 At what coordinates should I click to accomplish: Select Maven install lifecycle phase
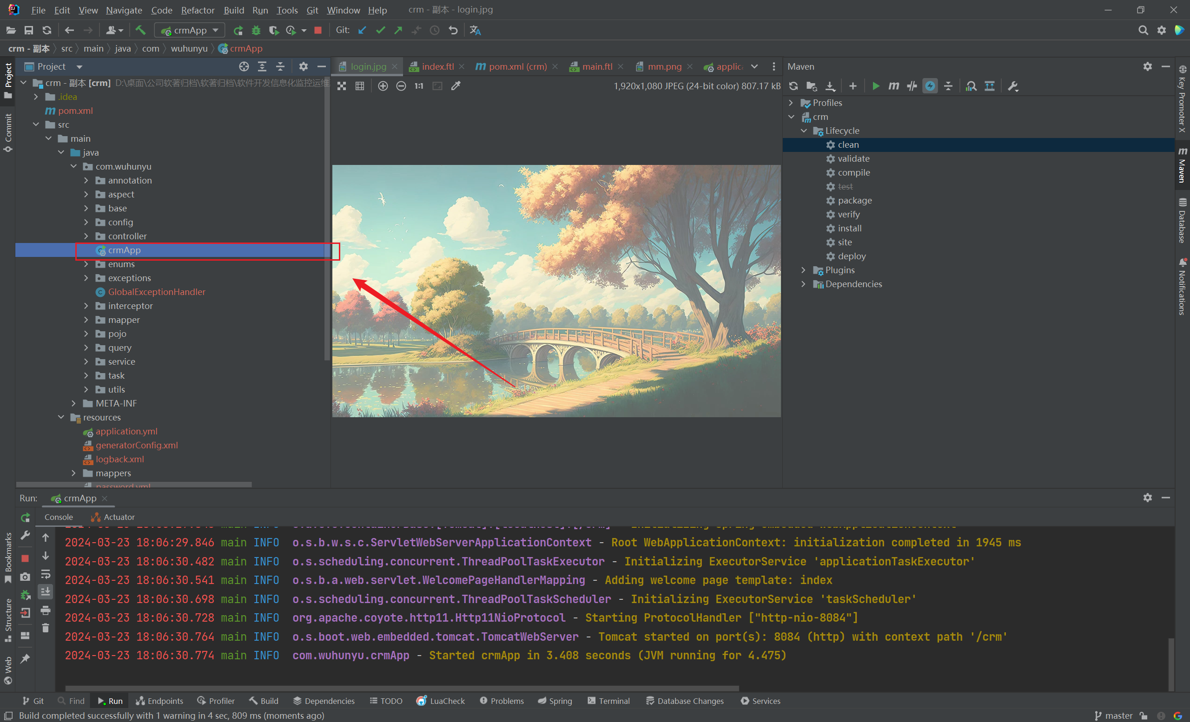(x=850, y=228)
